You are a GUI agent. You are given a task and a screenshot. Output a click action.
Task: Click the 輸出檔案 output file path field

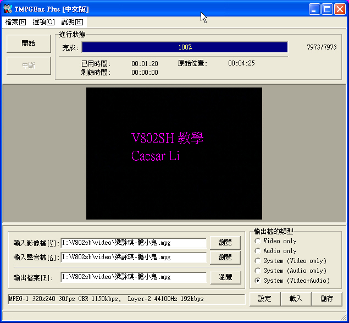[x=134, y=277]
